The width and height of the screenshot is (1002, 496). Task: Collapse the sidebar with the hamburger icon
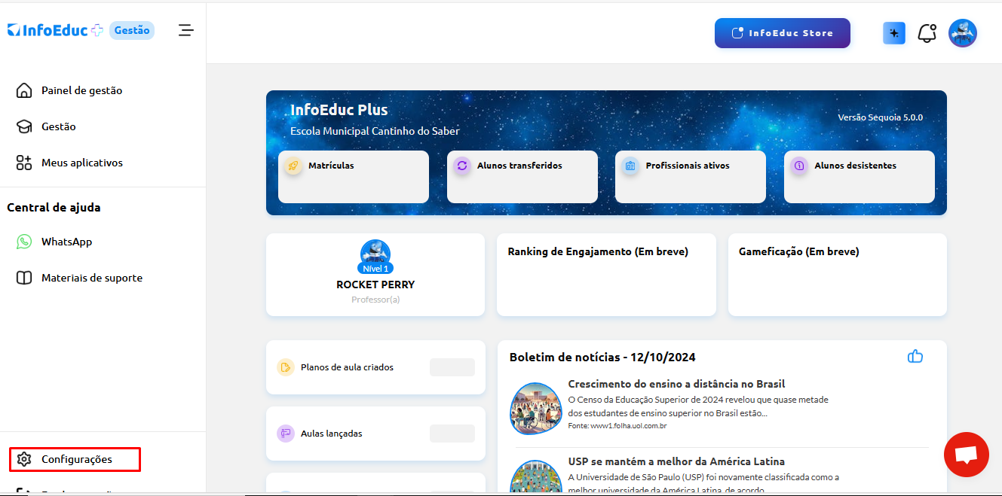pyautogui.click(x=186, y=30)
